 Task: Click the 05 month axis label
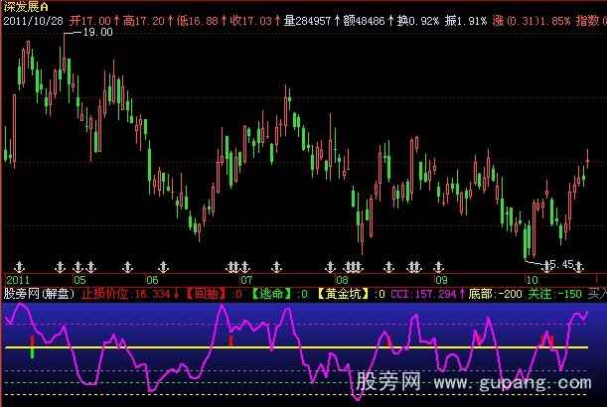[x=79, y=280]
